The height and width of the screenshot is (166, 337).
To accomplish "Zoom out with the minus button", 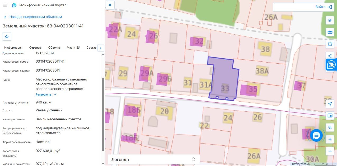I will point(330,151).
